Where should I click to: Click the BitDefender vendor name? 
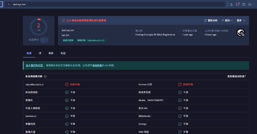[x=145, y=116]
